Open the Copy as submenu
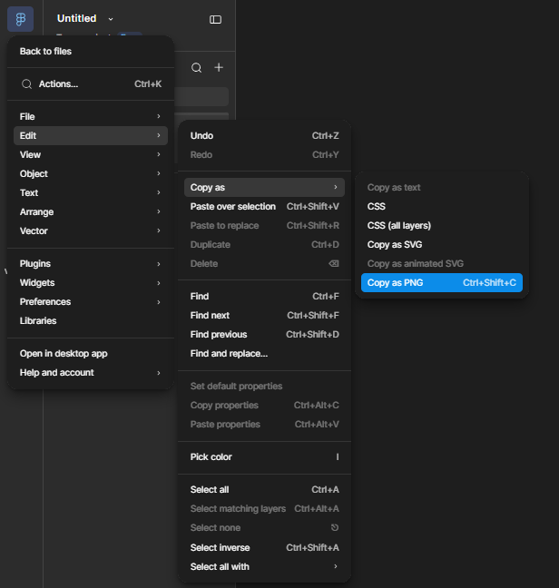The height and width of the screenshot is (588, 559). point(264,188)
